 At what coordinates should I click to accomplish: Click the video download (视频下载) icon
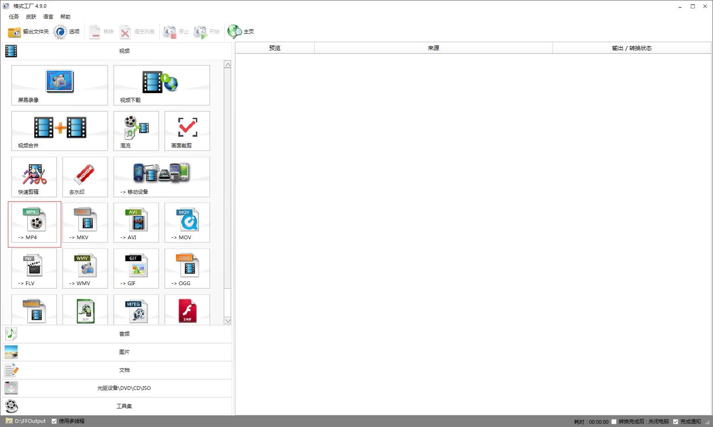[161, 85]
